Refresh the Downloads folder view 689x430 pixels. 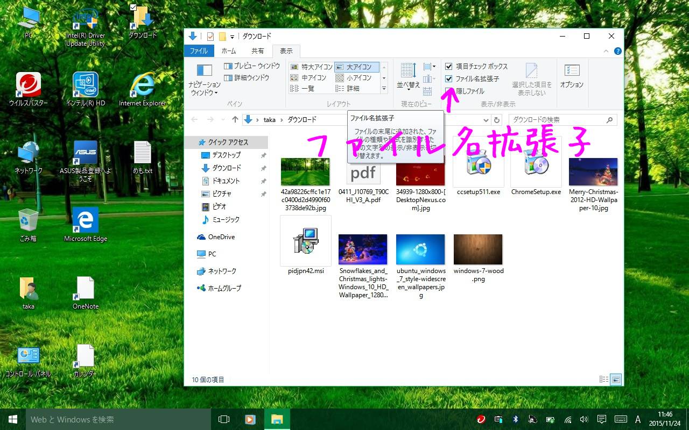tap(497, 120)
